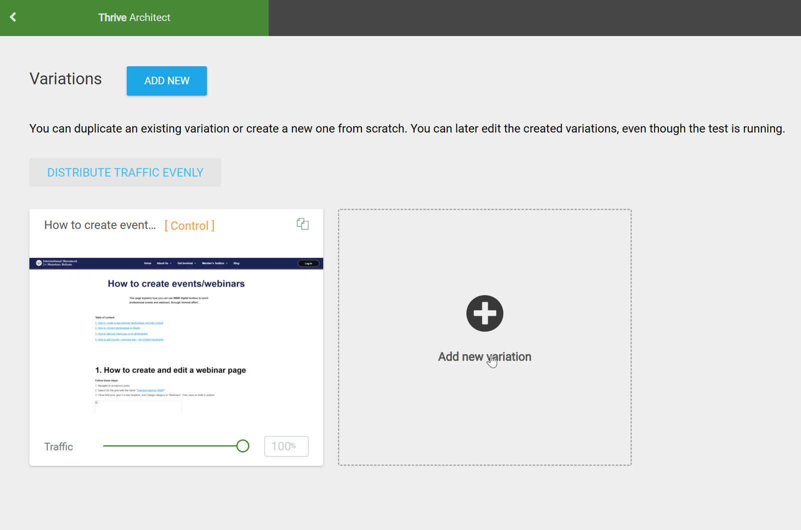Click the round plus icon
The height and width of the screenshot is (530, 801).
point(485,313)
